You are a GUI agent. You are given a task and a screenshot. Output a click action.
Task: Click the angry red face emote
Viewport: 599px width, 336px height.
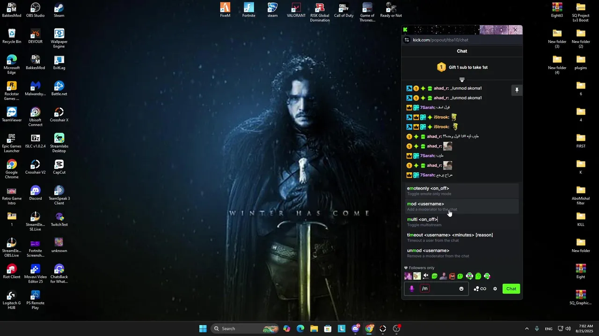point(452,276)
